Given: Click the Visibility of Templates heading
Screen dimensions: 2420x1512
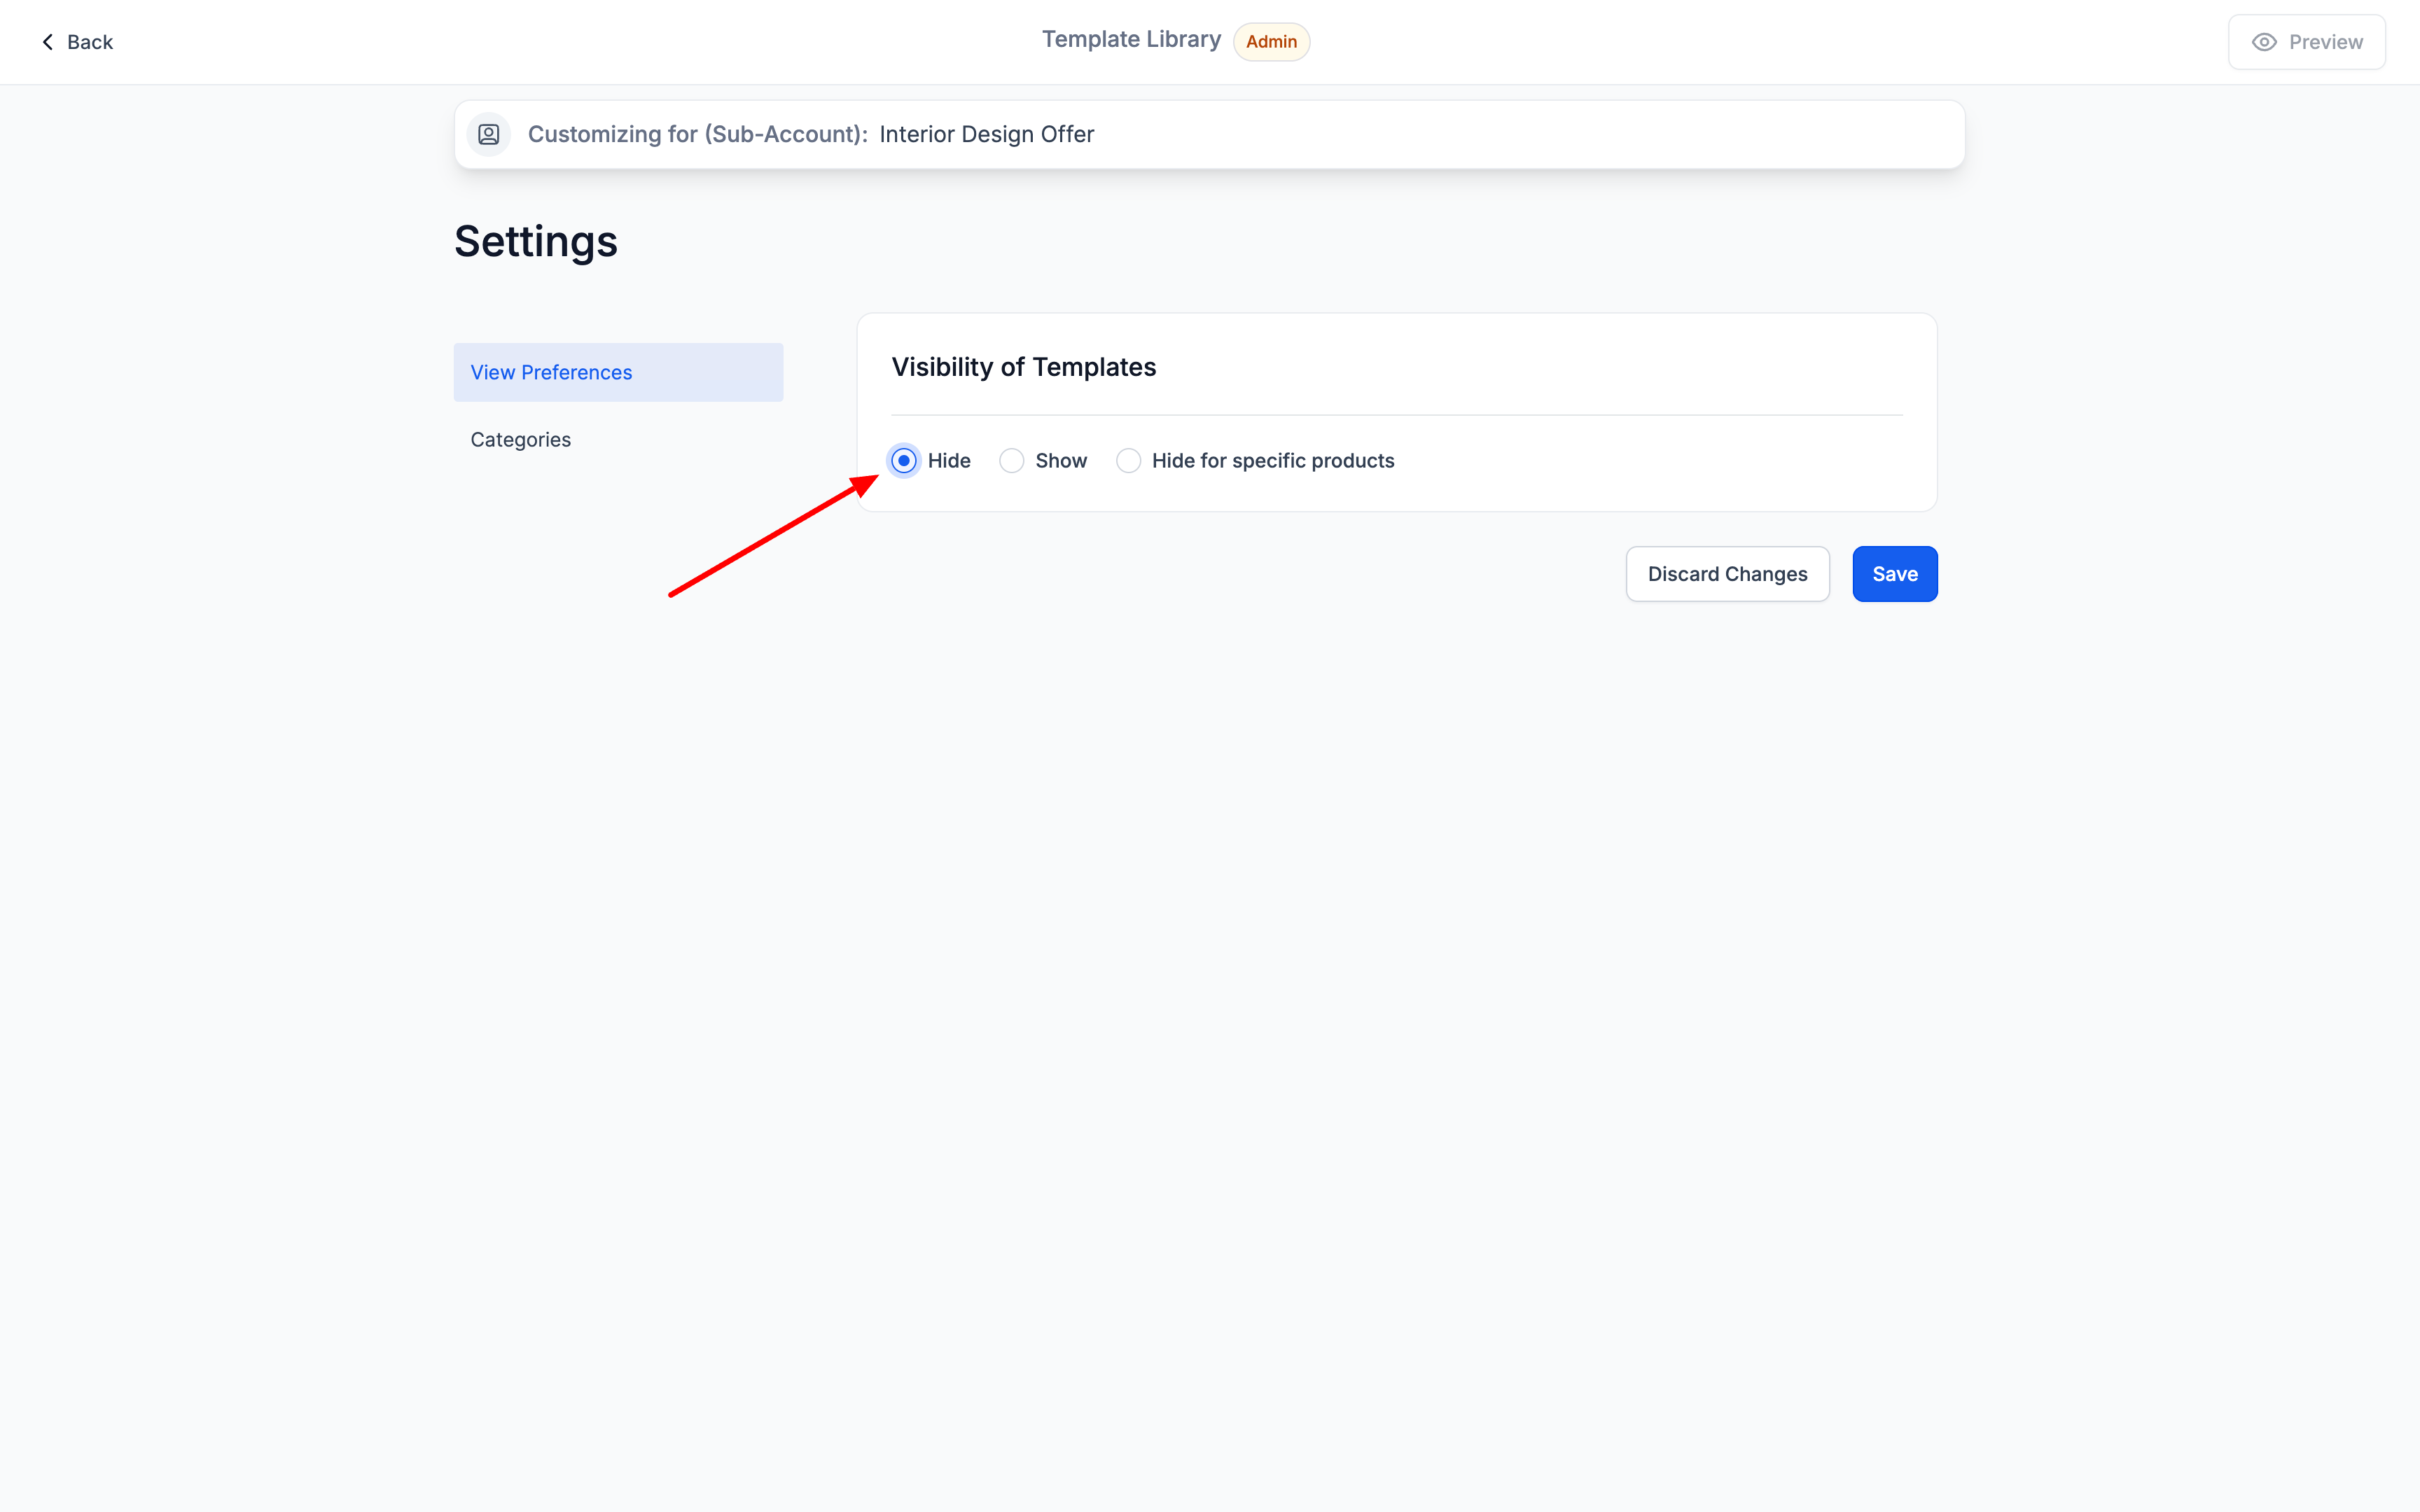Looking at the screenshot, I should pyautogui.click(x=1023, y=367).
